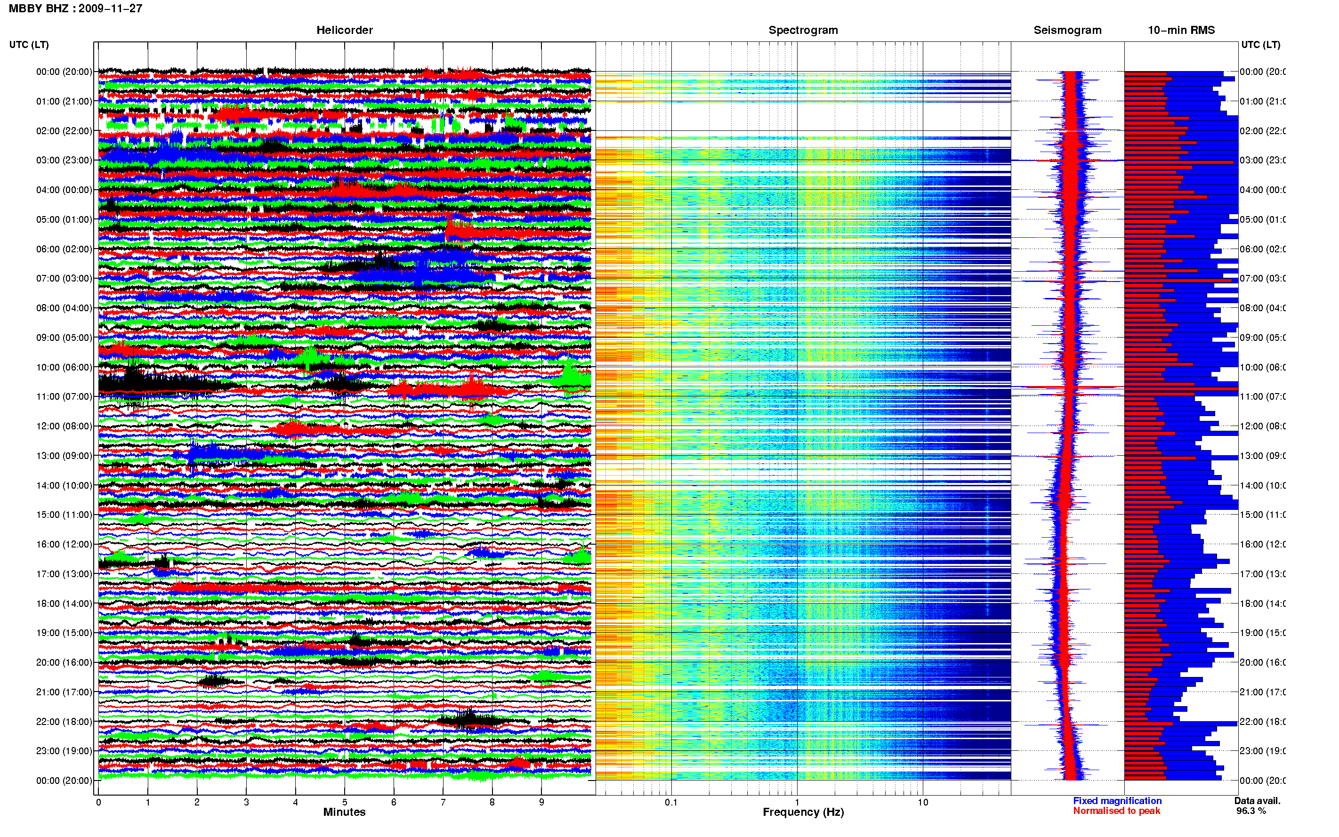Screen dimensions: 1339x837
Task: Click the 17:00 (13:00) helicorder time label
Action: click(x=64, y=574)
